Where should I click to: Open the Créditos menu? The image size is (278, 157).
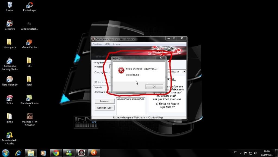pyautogui.click(x=97, y=44)
